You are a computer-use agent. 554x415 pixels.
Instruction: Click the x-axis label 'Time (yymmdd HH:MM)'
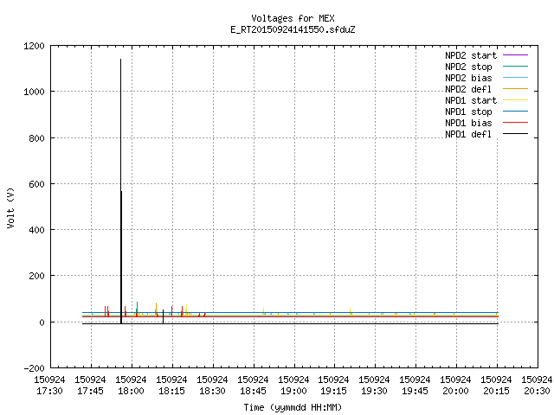(x=293, y=407)
